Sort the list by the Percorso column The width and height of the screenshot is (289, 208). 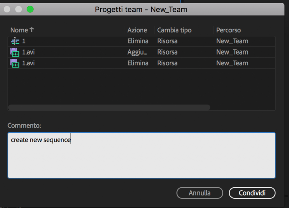coord(228,30)
